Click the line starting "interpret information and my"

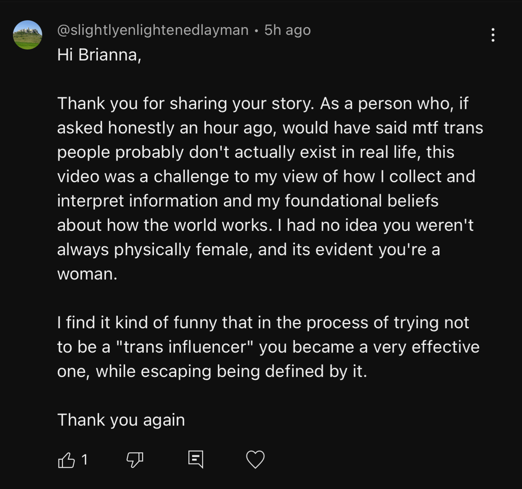pos(247,201)
